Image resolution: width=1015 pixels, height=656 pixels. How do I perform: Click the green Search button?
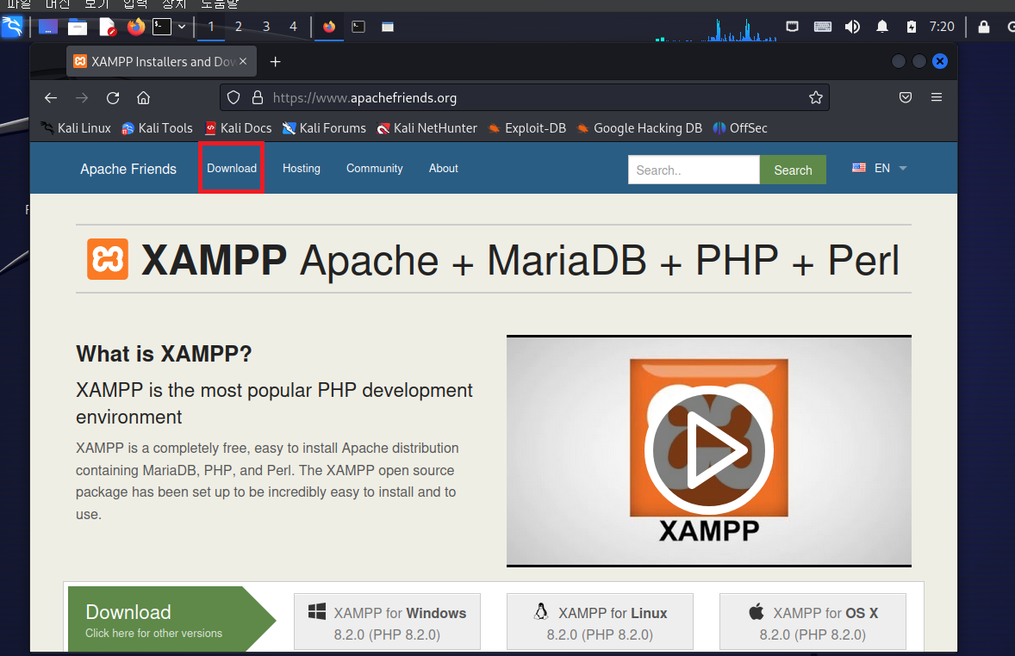point(793,170)
